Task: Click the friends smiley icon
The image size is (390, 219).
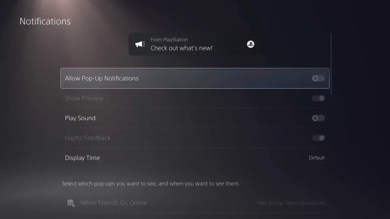Action: point(71,203)
